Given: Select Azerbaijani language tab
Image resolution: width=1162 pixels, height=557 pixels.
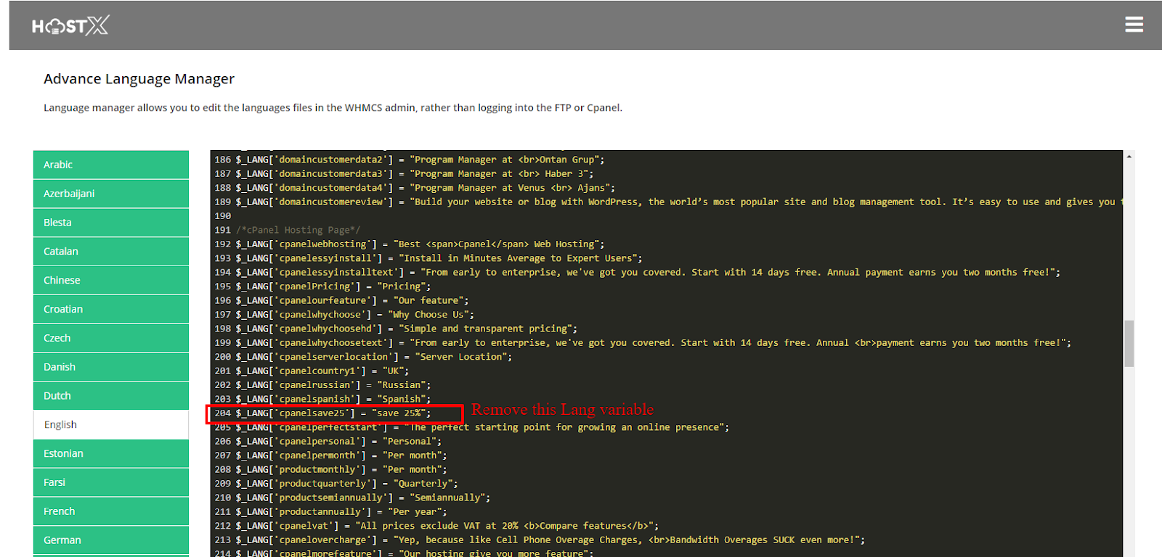Looking at the screenshot, I should click(x=111, y=194).
